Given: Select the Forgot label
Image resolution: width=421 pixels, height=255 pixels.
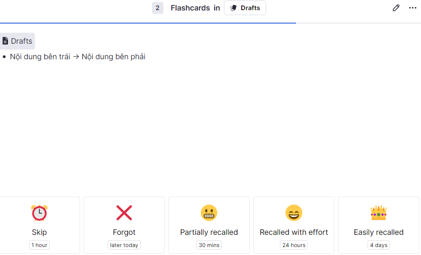Looking at the screenshot, I should (124, 232).
